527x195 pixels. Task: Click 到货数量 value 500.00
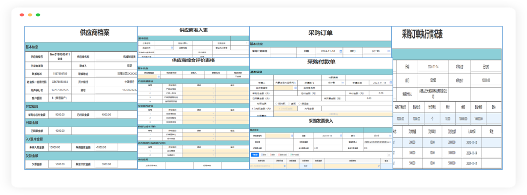(x=411, y=163)
